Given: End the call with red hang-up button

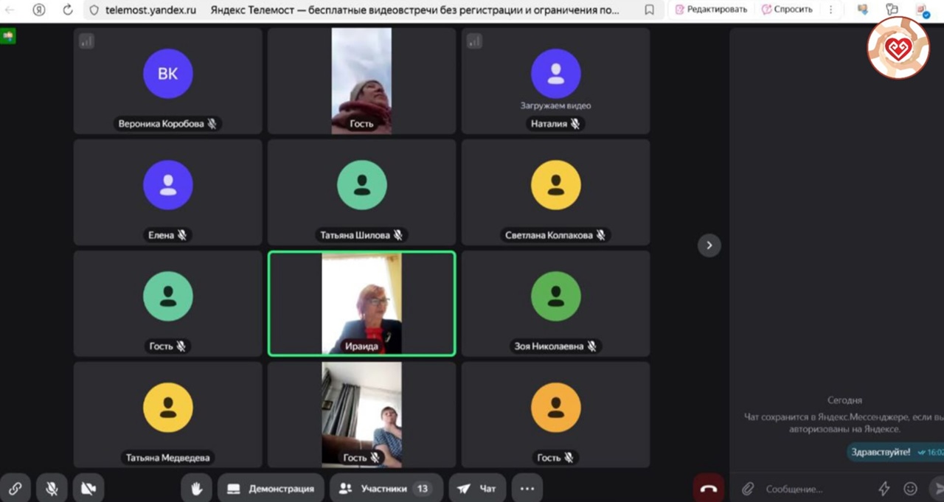Looking at the screenshot, I should coord(708,488).
